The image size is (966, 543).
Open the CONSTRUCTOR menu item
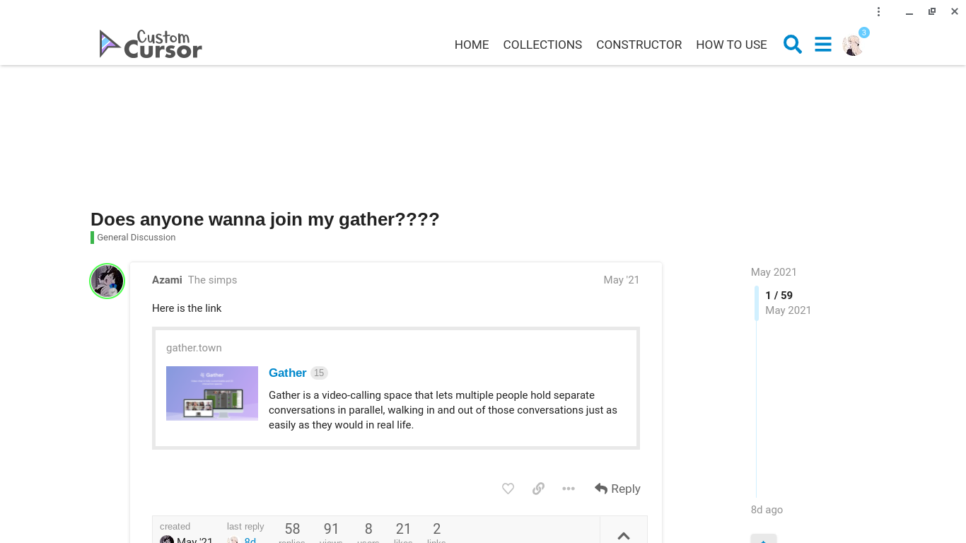click(639, 45)
